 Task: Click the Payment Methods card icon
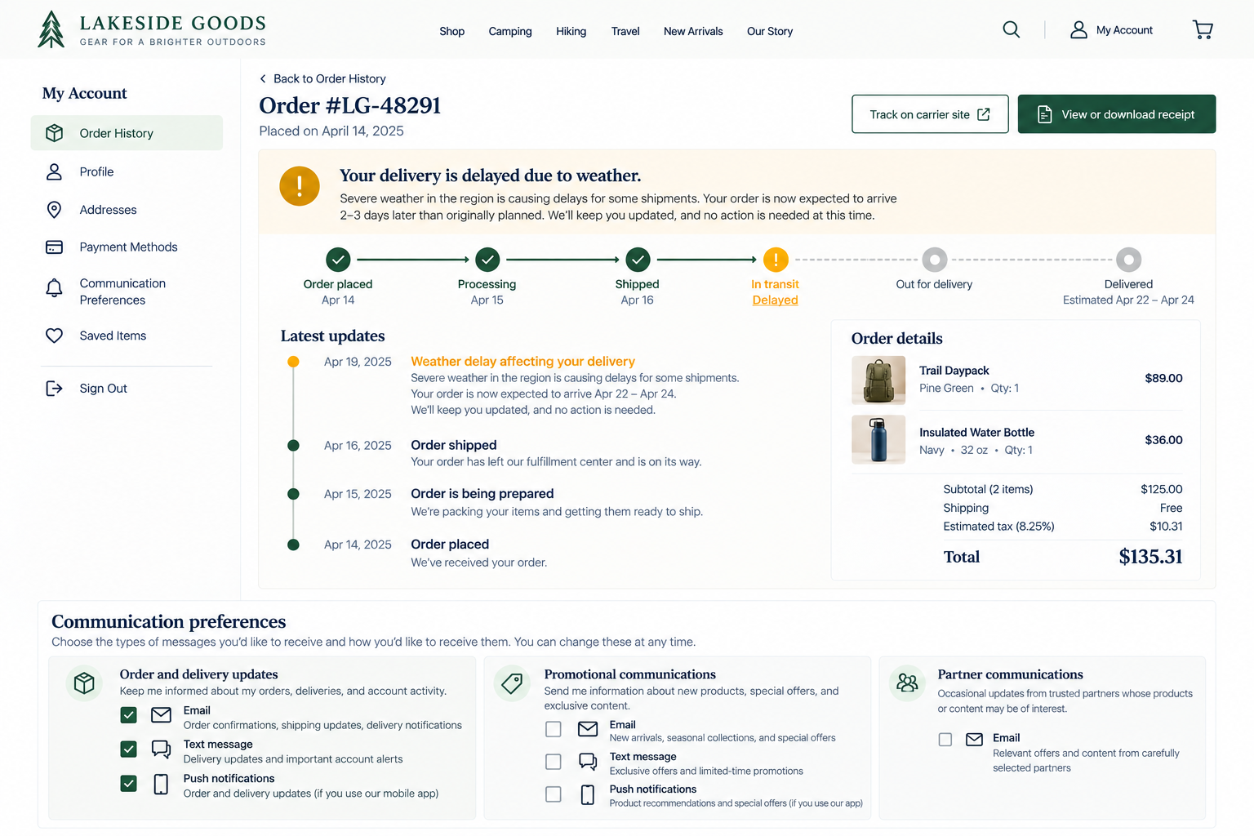pyautogui.click(x=55, y=247)
